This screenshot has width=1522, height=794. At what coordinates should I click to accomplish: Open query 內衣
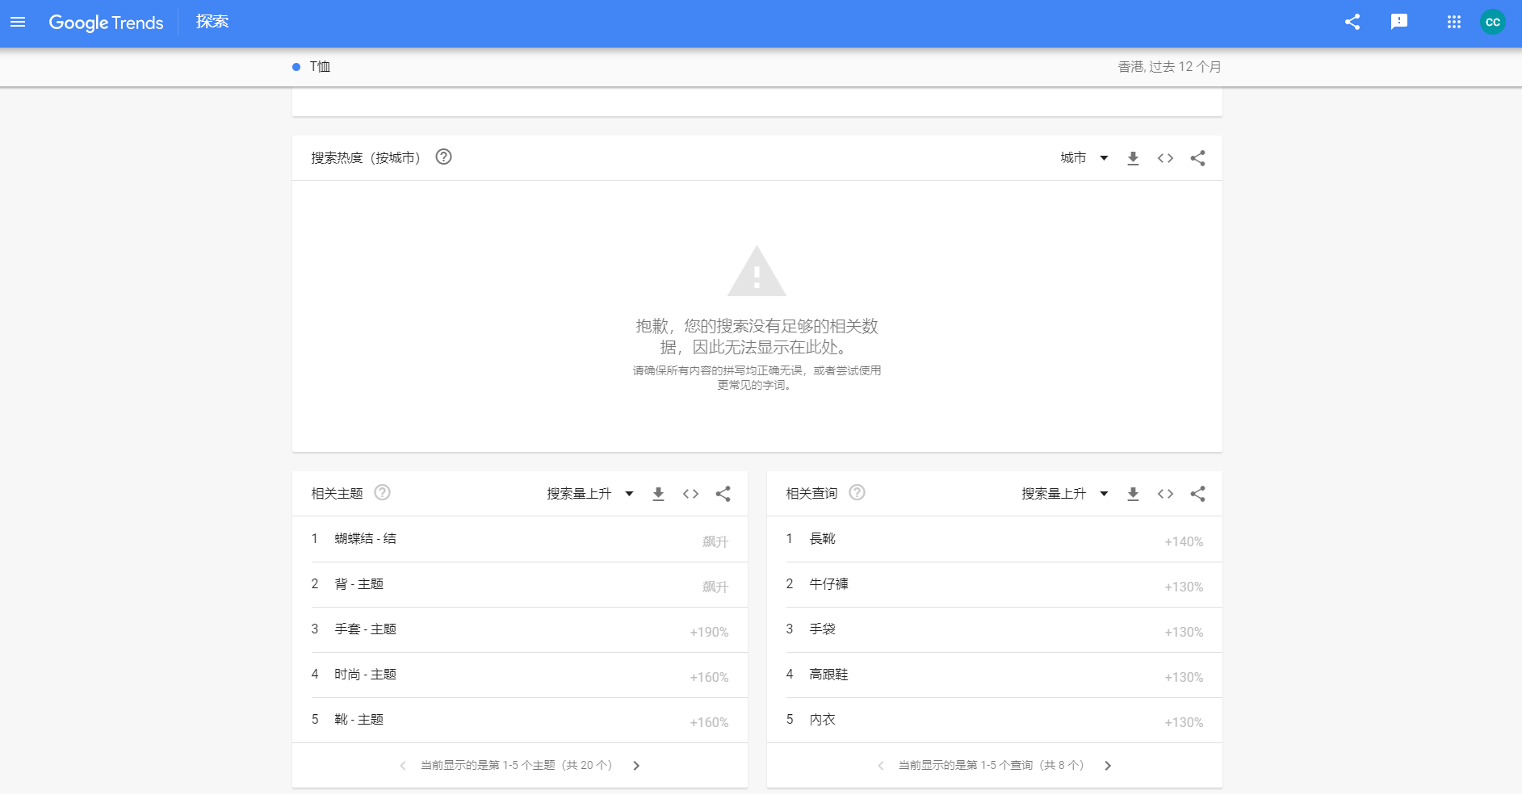[995, 720]
